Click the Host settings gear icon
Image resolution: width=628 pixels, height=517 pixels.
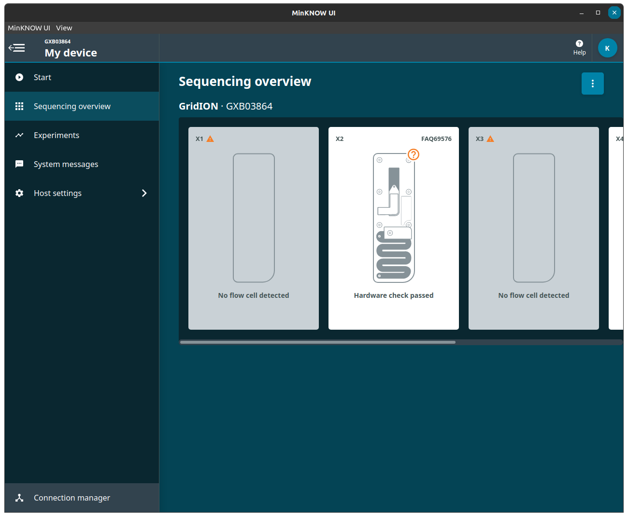19,193
